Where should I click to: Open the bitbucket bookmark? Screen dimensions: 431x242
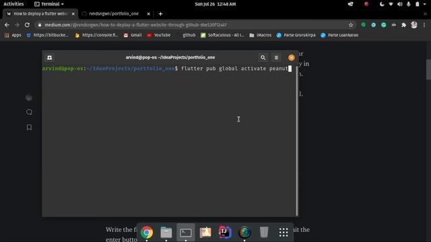[x=48, y=35]
